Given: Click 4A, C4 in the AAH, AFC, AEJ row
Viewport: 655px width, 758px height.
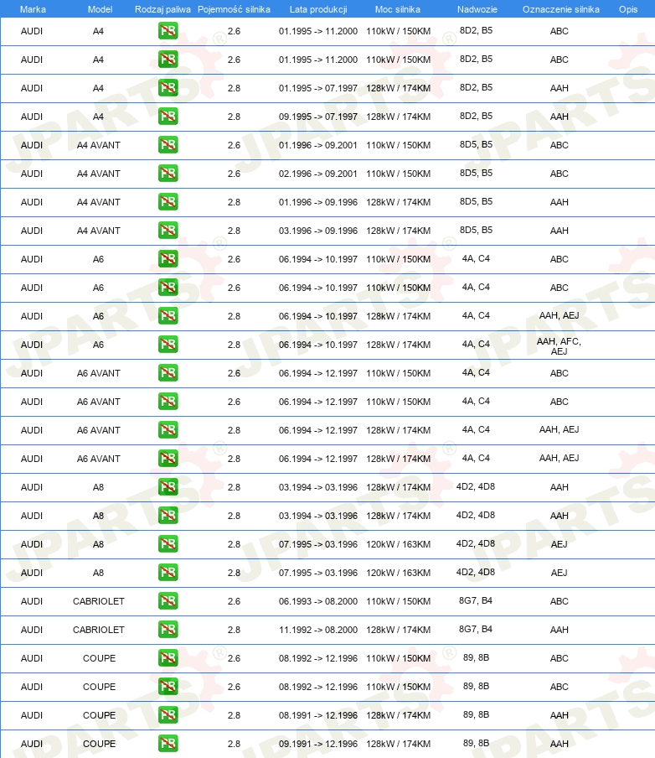Looking at the screenshot, I should click(476, 344).
